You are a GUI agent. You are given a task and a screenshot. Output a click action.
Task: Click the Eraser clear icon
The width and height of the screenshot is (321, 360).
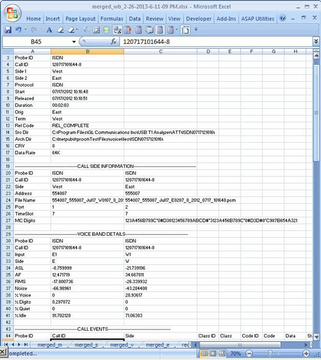[61, 30]
